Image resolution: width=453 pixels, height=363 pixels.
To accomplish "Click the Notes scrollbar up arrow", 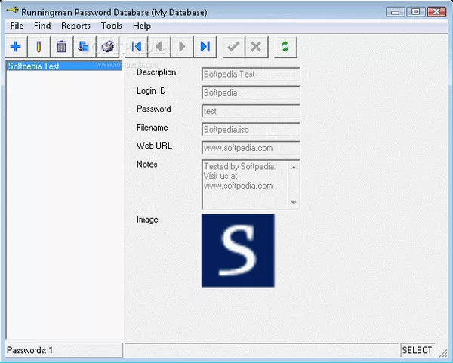I will click(294, 167).
